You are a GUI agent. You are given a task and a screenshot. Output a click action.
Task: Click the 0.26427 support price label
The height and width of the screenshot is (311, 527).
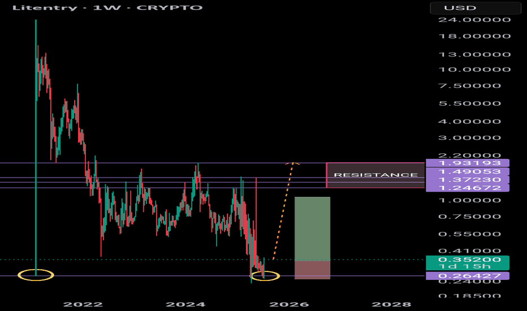tap(468, 276)
